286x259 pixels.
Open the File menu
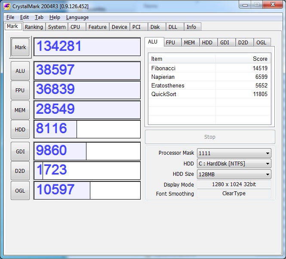(x=10, y=17)
